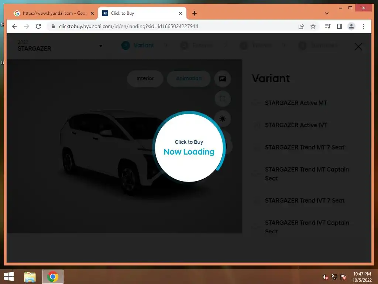
Task: Click the STARGAZER Trend IVT 7 Seat label
Action: (x=305, y=201)
